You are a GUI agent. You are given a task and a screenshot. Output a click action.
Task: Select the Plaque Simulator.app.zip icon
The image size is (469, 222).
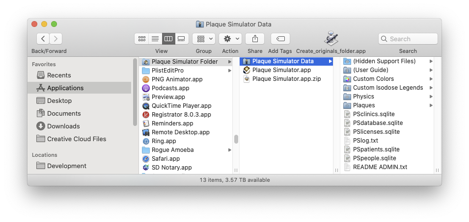coord(247,79)
